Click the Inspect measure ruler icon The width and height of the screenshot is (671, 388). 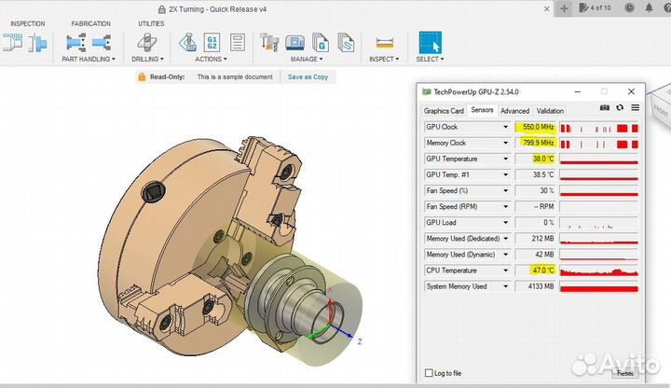(x=383, y=43)
